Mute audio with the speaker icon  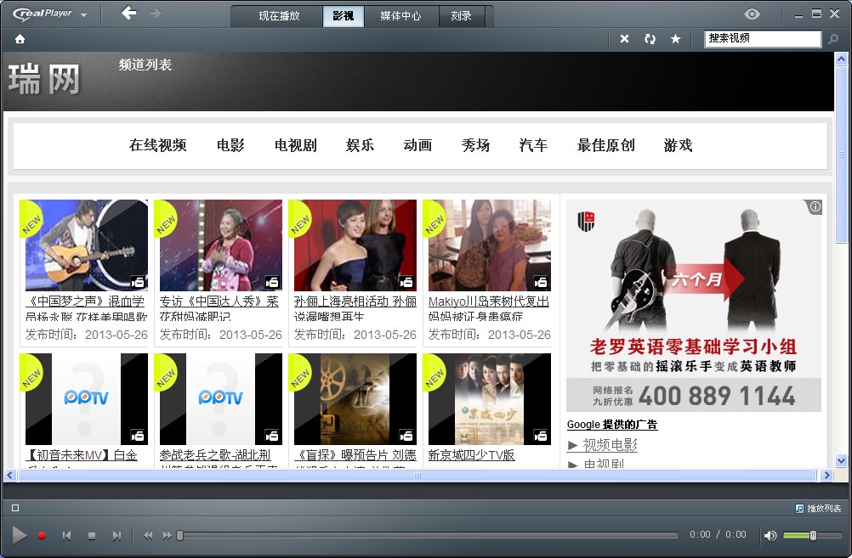[770, 535]
